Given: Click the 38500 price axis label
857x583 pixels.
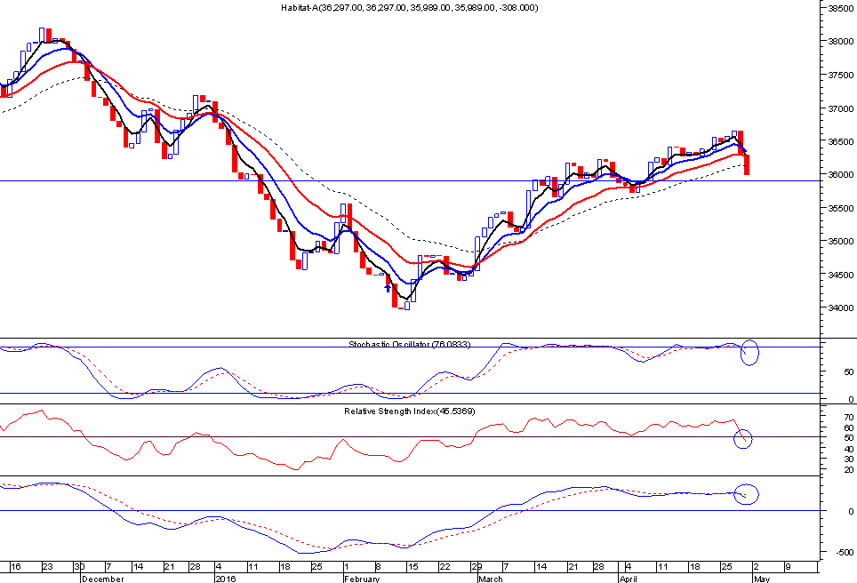Looking at the screenshot, I should pos(841,8).
